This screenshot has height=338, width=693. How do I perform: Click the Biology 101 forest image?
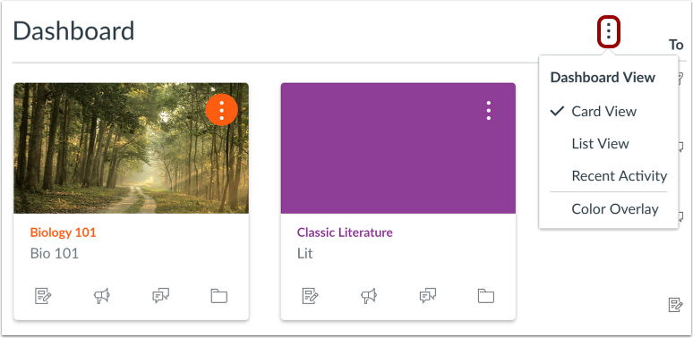coord(132,148)
